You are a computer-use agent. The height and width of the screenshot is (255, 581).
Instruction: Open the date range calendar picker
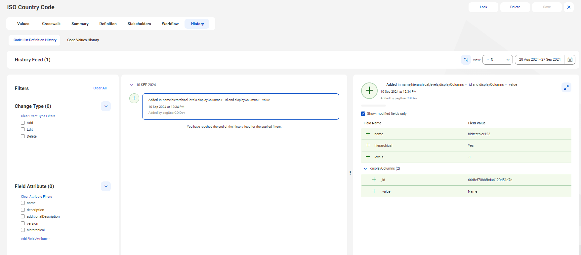click(x=570, y=60)
